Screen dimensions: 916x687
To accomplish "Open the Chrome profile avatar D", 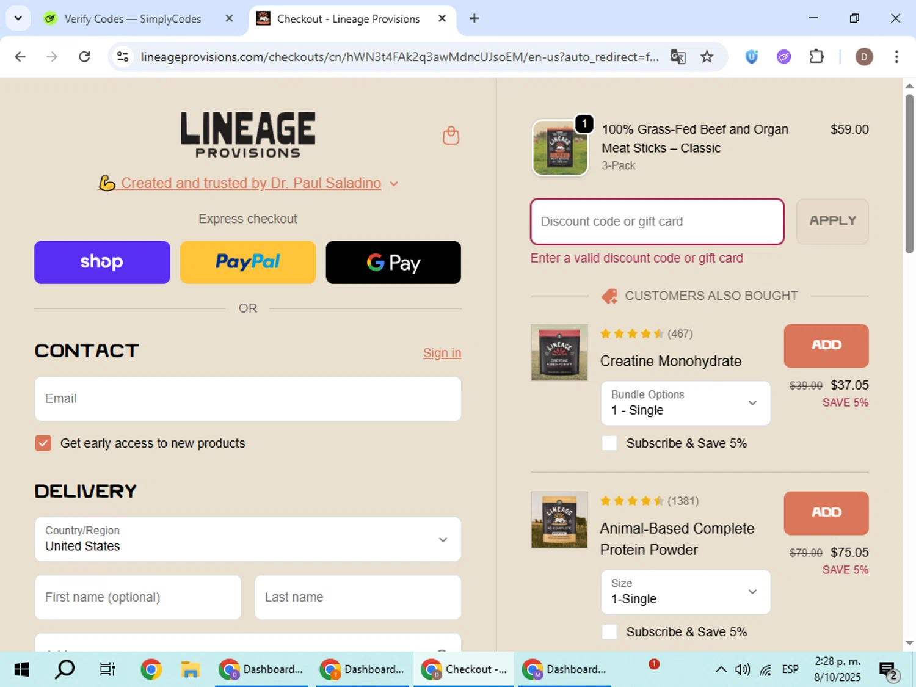I will 863,57.
